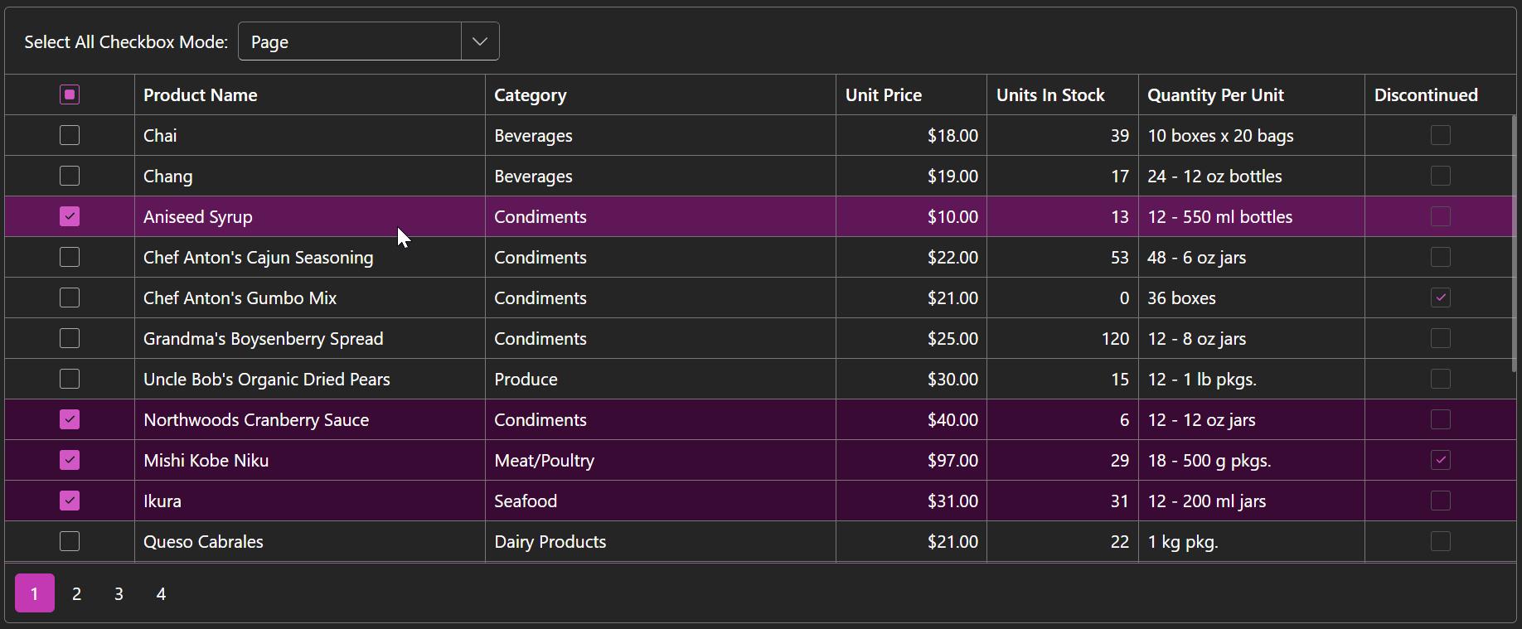
Task: Click the grid's vertical scrollbar
Action: tap(1514, 249)
